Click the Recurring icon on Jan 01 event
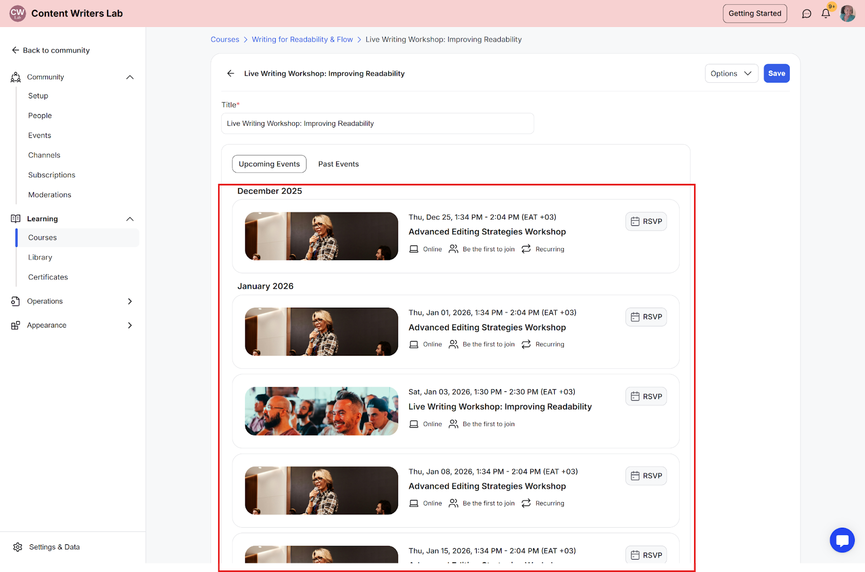The width and height of the screenshot is (865, 572). (x=526, y=344)
